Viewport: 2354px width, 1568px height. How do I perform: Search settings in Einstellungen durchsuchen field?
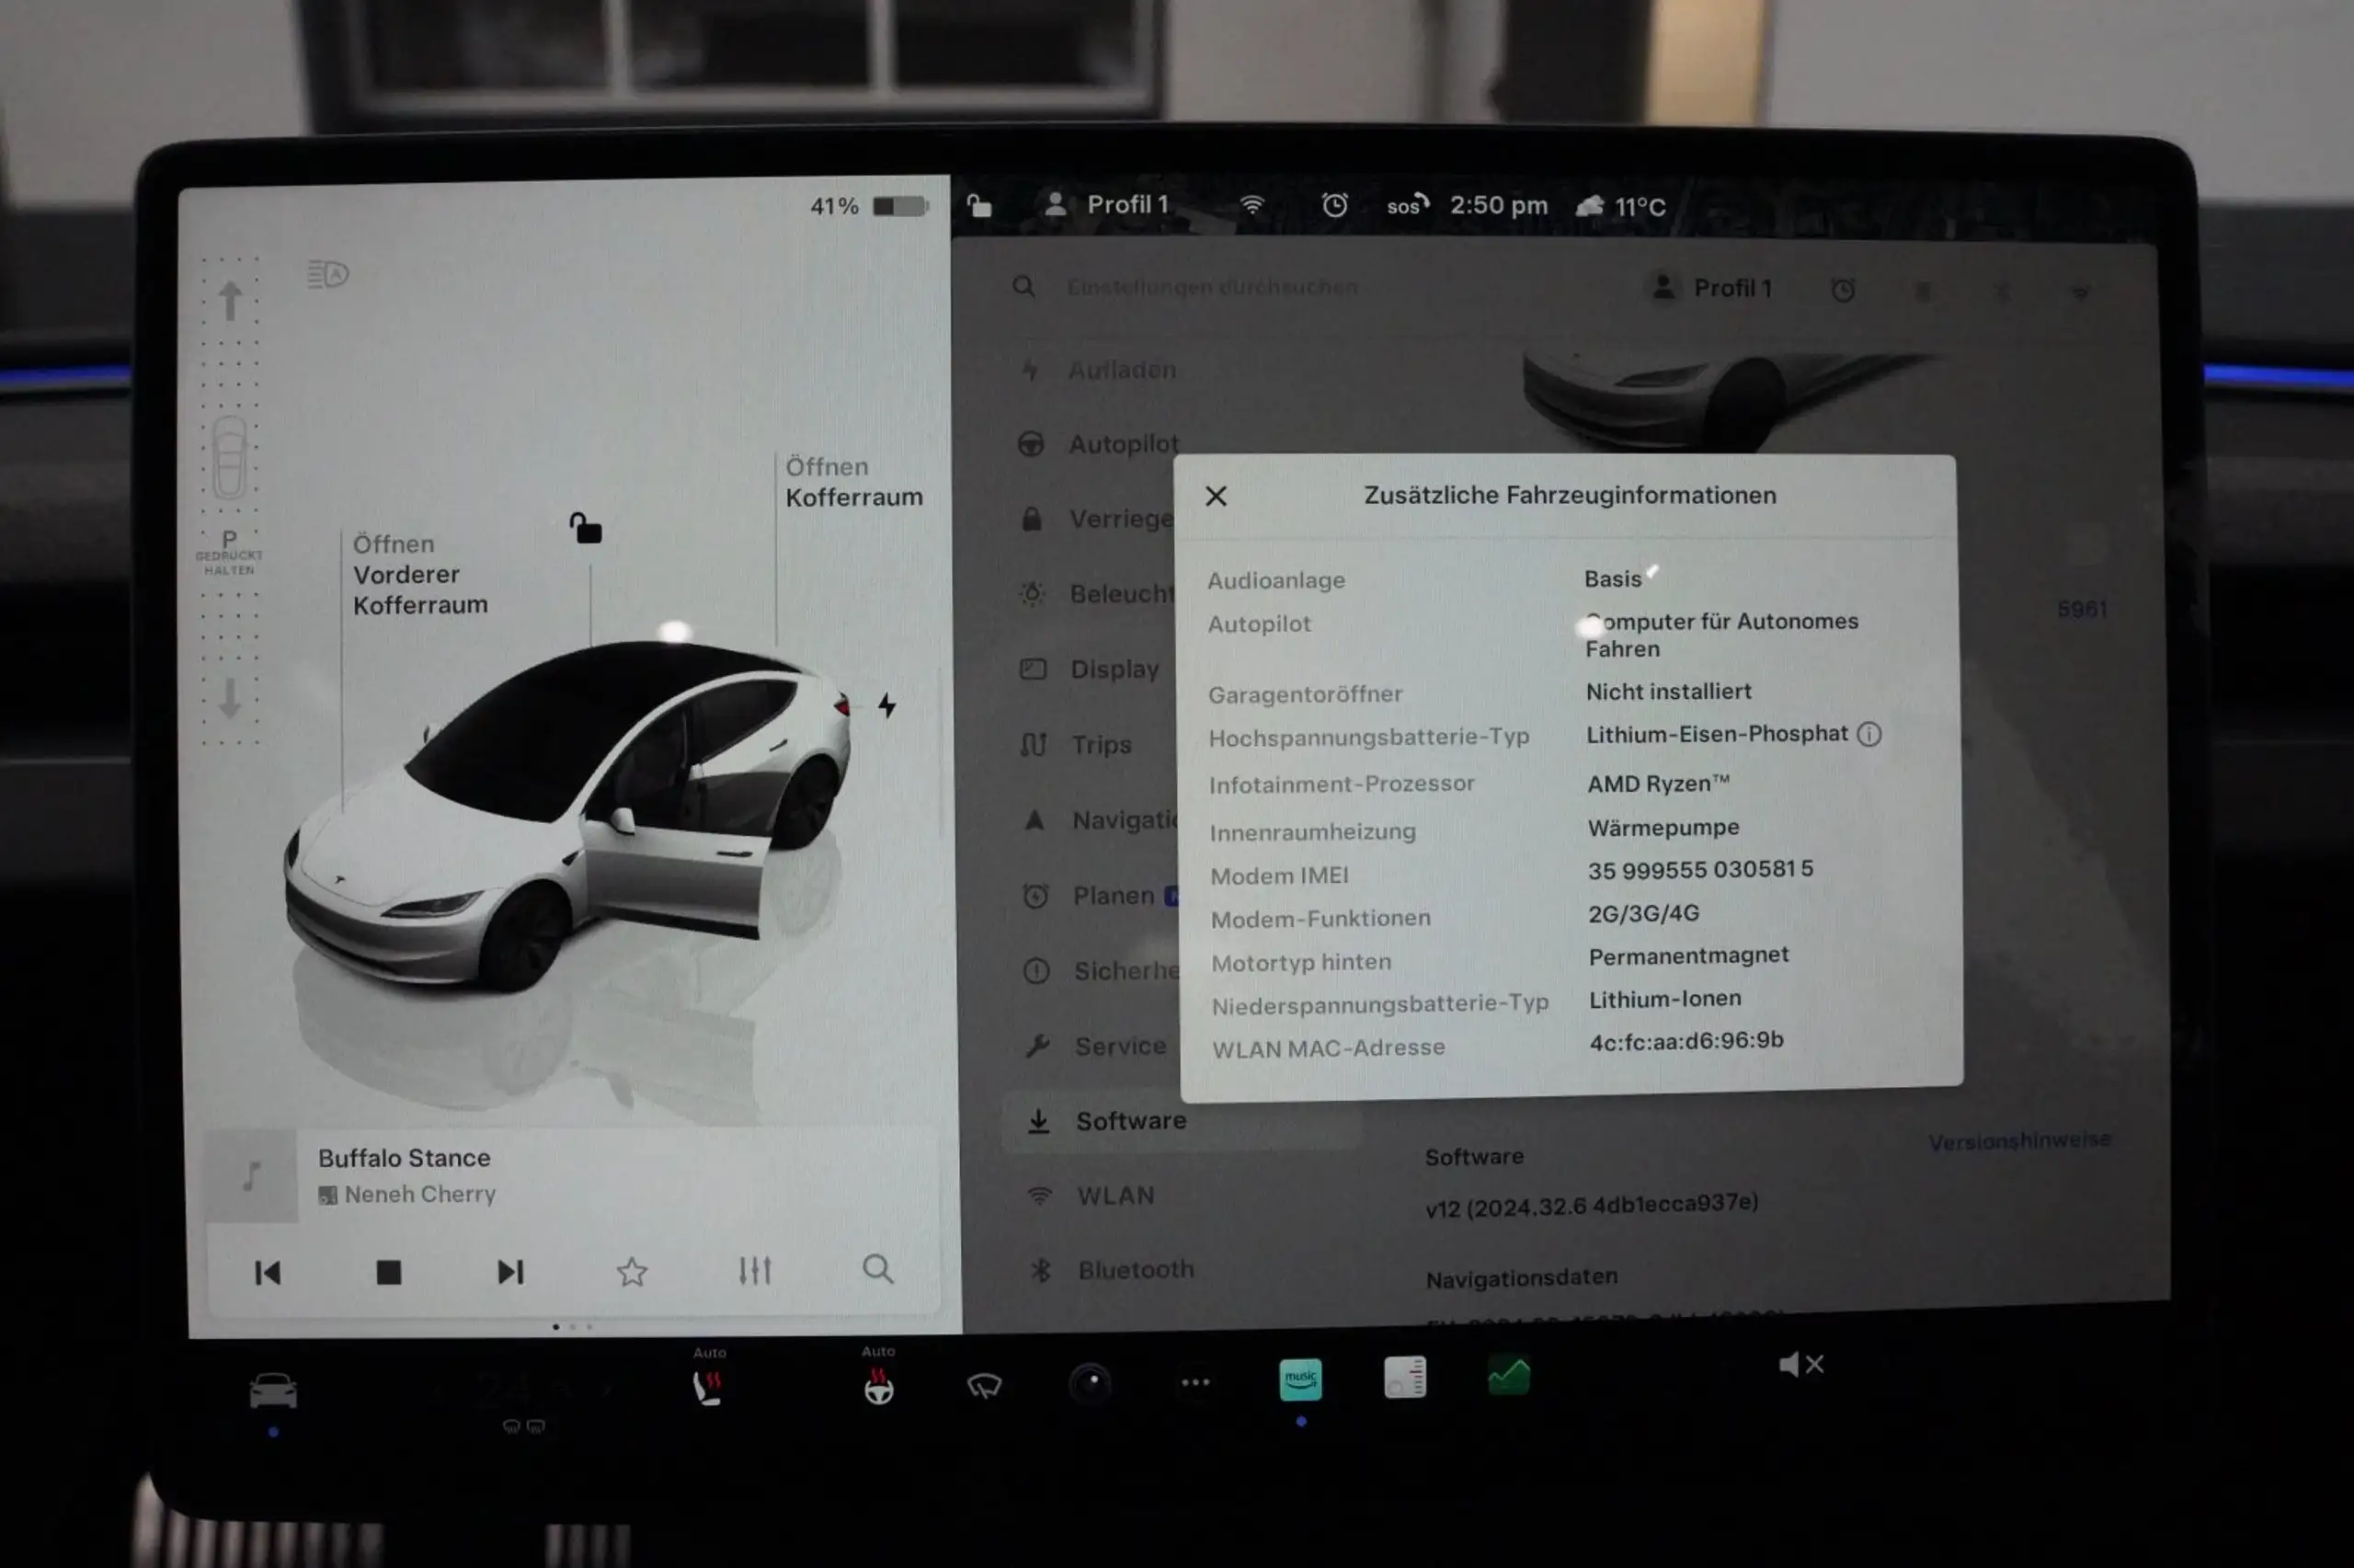click(x=1213, y=288)
